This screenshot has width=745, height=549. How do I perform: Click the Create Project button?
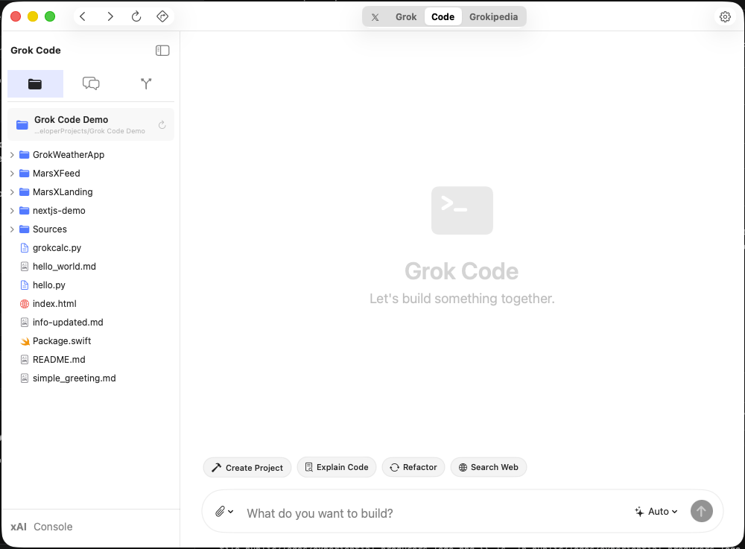pos(247,467)
